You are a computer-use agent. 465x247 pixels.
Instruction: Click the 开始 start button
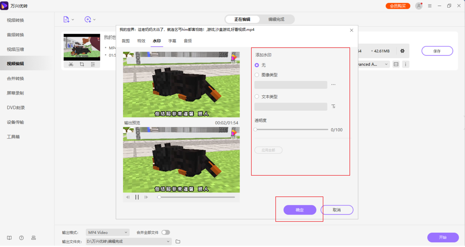(x=443, y=238)
